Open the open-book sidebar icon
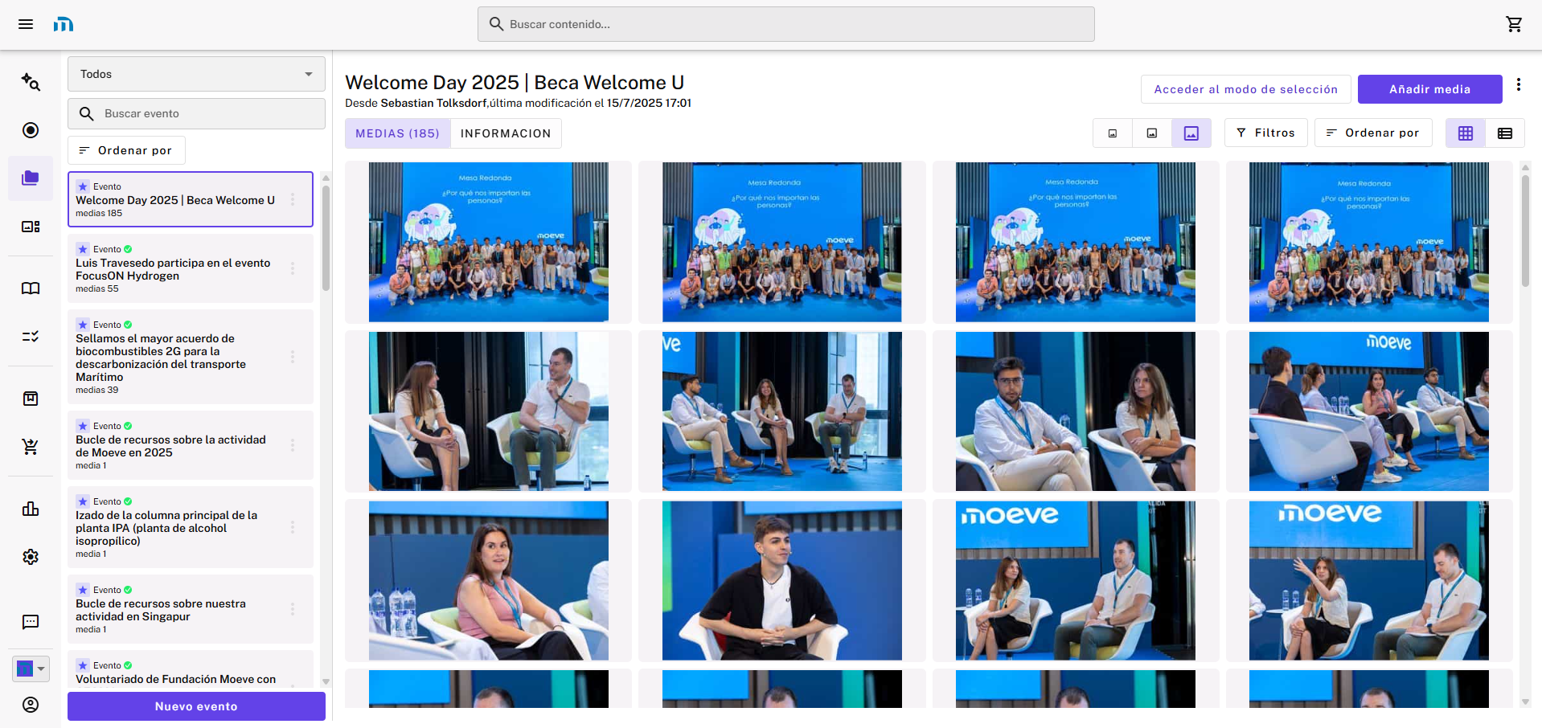This screenshot has width=1542, height=728. coord(31,288)
